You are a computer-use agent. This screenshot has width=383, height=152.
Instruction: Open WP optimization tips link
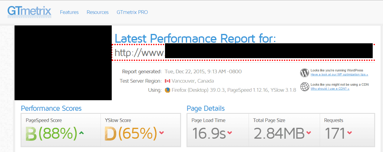(339, 74)
